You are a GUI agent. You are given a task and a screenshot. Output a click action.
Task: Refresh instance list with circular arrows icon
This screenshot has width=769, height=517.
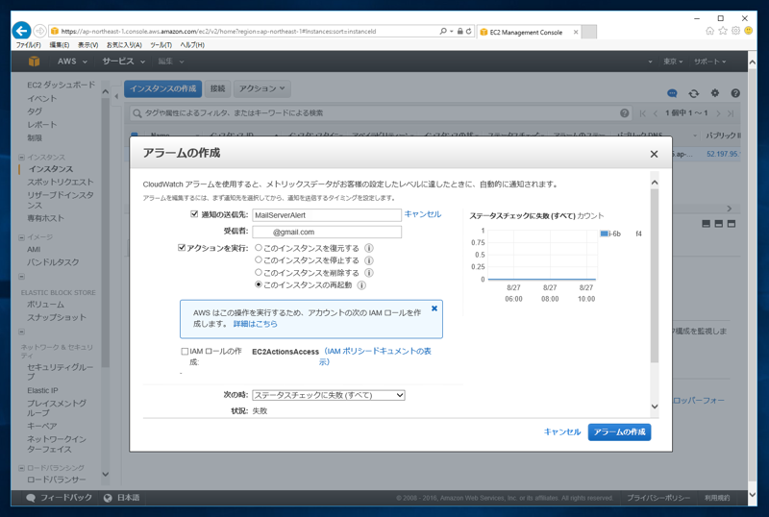point(693,93)
